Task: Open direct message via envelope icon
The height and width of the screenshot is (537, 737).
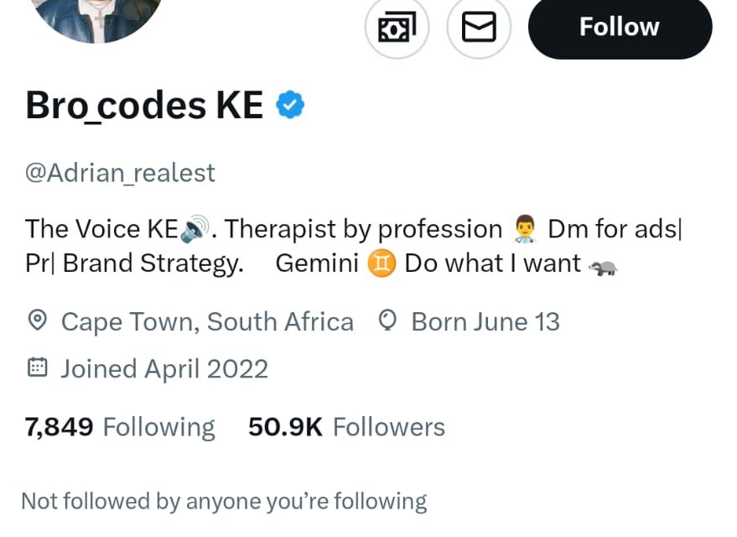Action: [479, 28]
